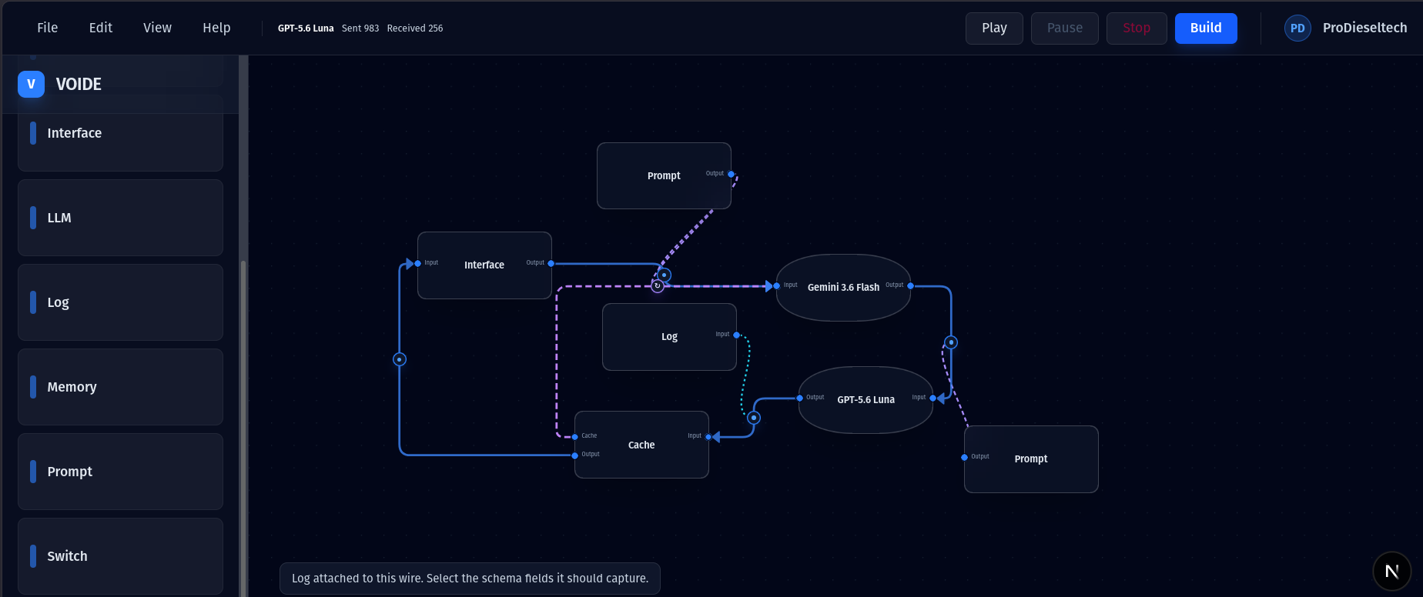Image resolution: width=1423 pixels, height=597 pixels.
Task: Click the VOIDE logo icon
Action: (31, 84)
